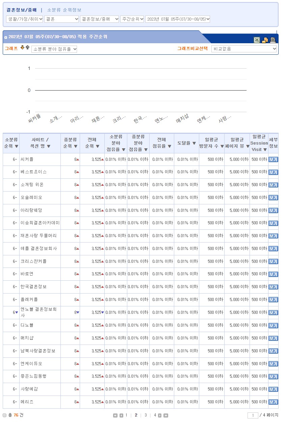Screen dimensions: 284x429
Task: Sort by 도달율 column arrow
Action: point(194,143)
